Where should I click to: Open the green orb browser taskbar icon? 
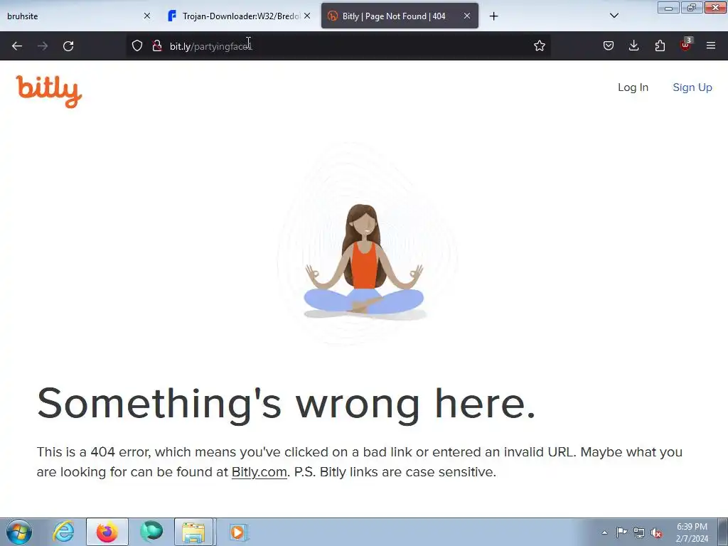point(151,532)
